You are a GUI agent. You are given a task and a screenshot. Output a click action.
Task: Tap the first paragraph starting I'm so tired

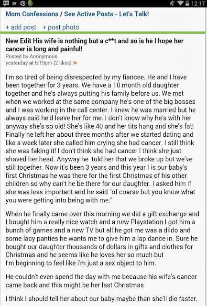coord(100,139)
